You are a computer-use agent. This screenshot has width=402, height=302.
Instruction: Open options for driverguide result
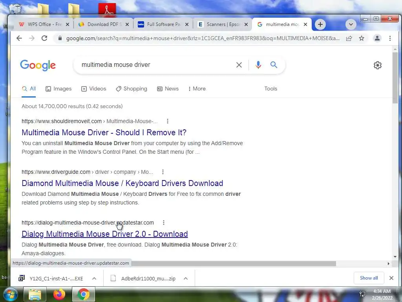coord(163,172)
